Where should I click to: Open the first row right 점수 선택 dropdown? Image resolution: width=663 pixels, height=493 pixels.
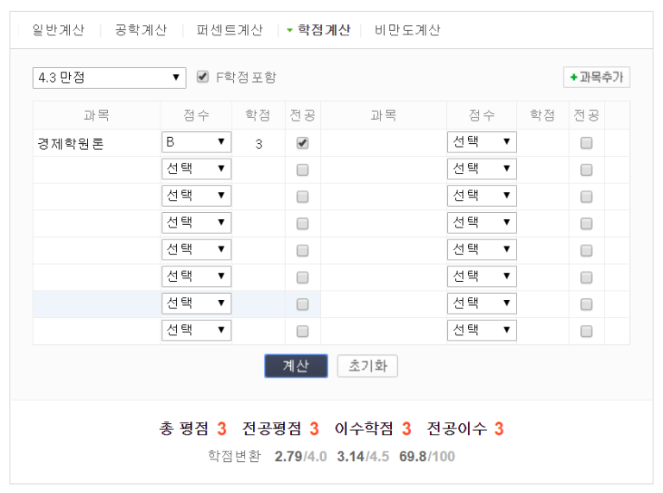coord(482,142)
